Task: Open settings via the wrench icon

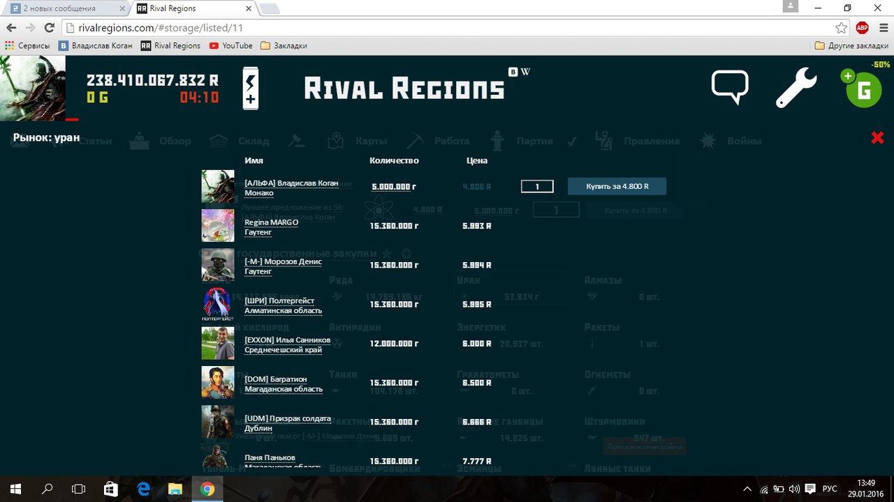Action: (x=796, y=87)
